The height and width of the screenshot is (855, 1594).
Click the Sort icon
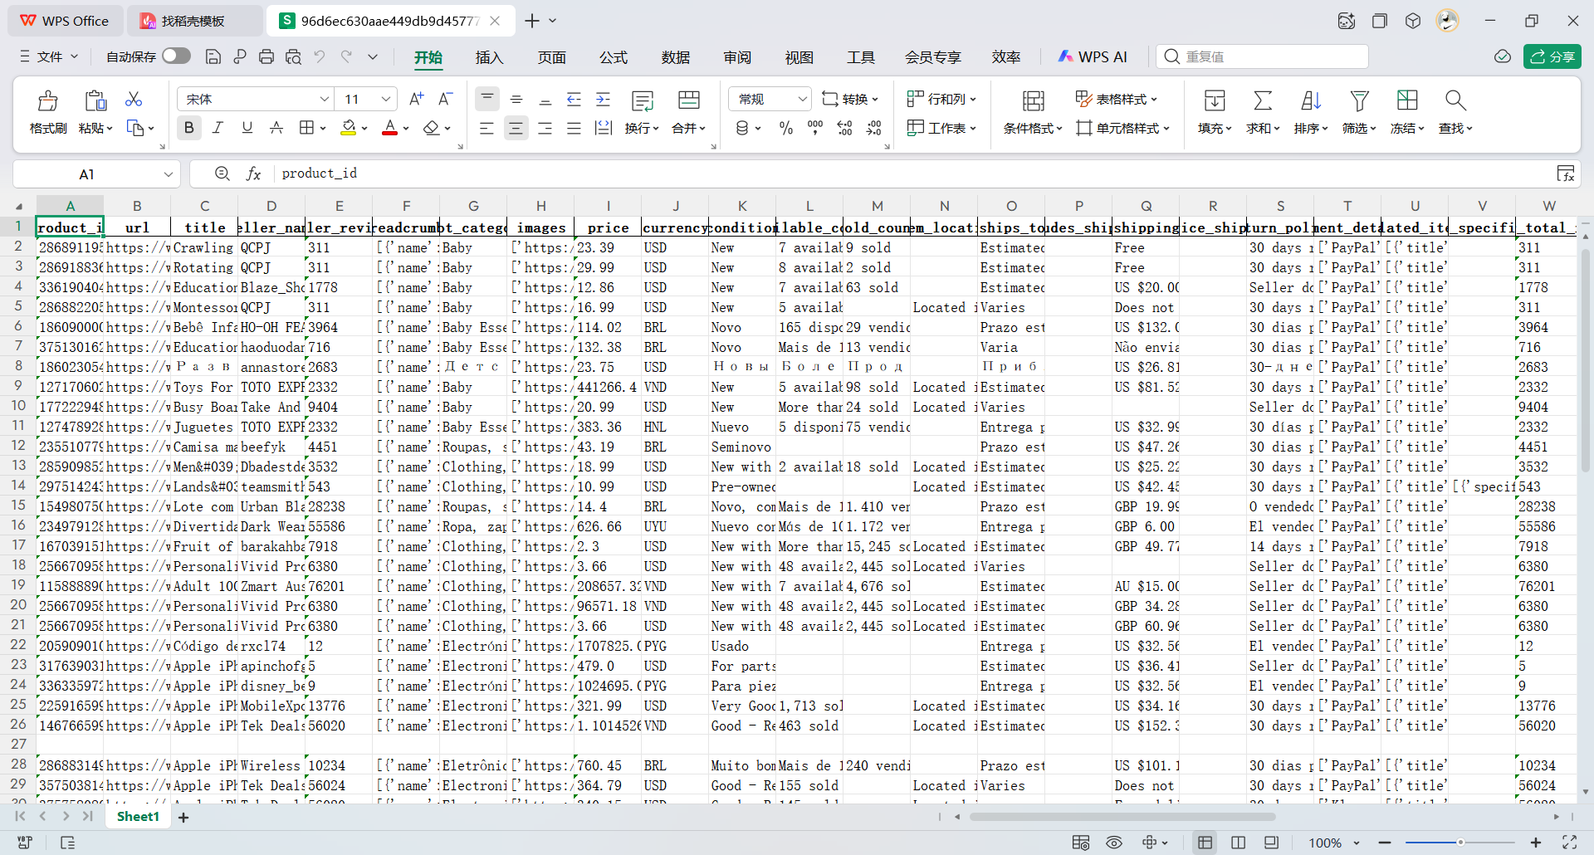tap(1311, 100)
